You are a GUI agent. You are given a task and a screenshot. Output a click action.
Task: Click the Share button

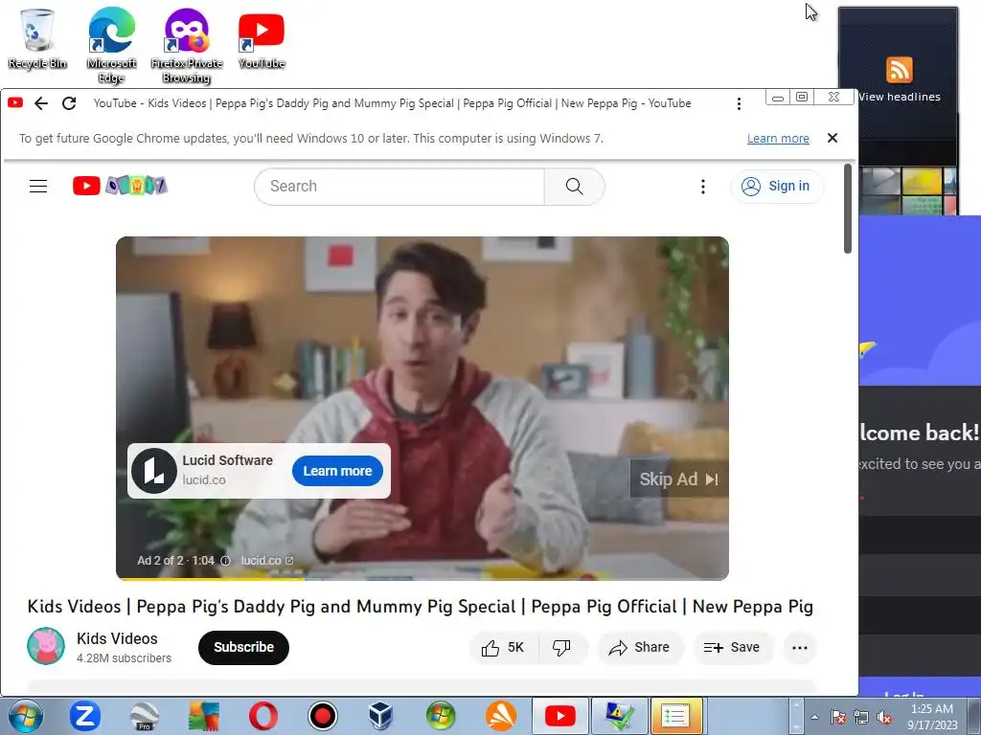639,648
